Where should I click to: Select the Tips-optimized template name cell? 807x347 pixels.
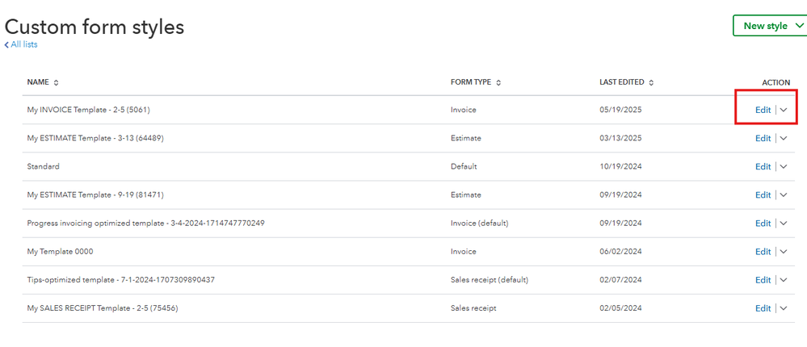(x=120, y=280)
